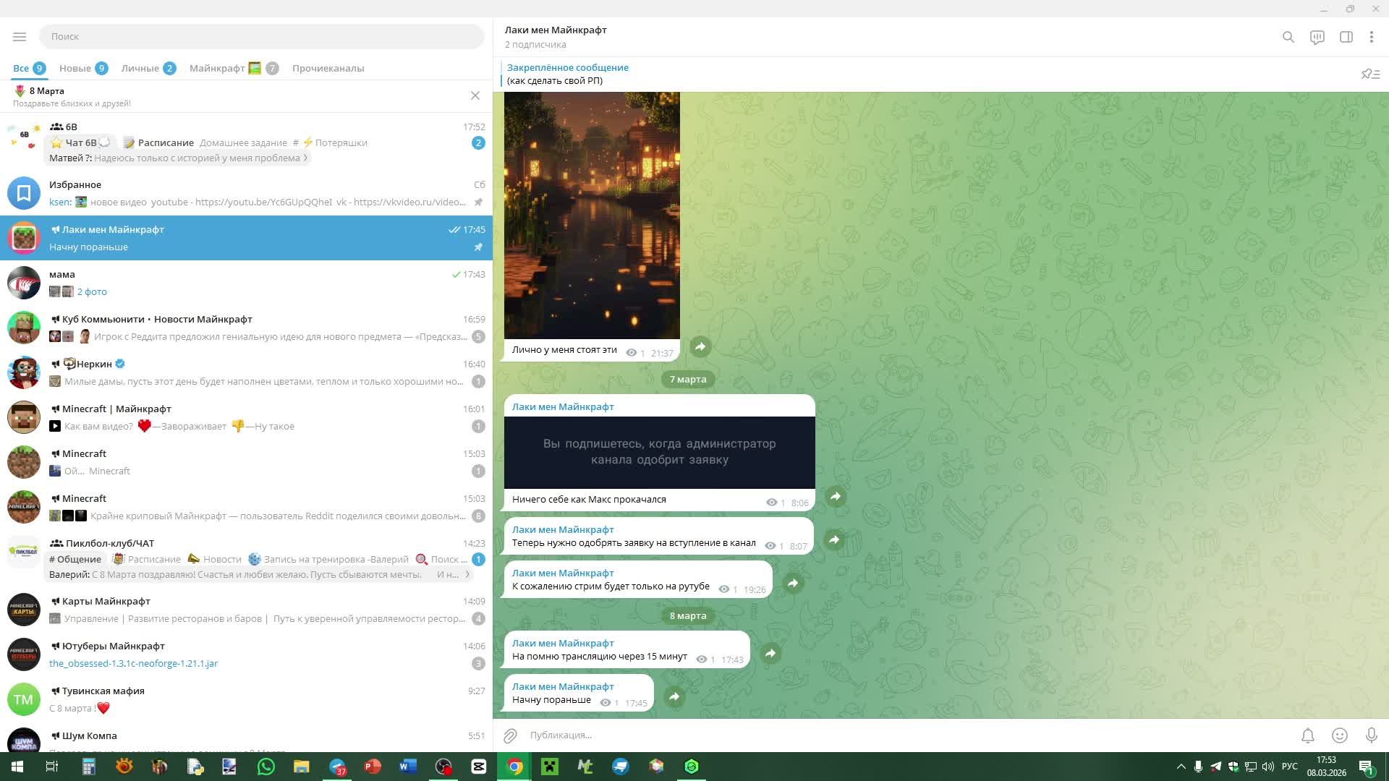This screenshot has width=1389, height=781.
Task: Open the three-dot channel options menu
Action: (x=1371, y=37)
